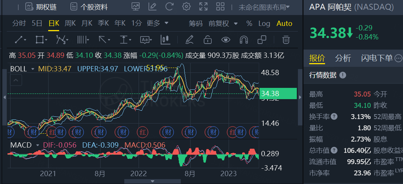This screenshot has width=403, height=184.
Task: Select the 周K weekly candlestick tab
Action: (x=70, y=23)
